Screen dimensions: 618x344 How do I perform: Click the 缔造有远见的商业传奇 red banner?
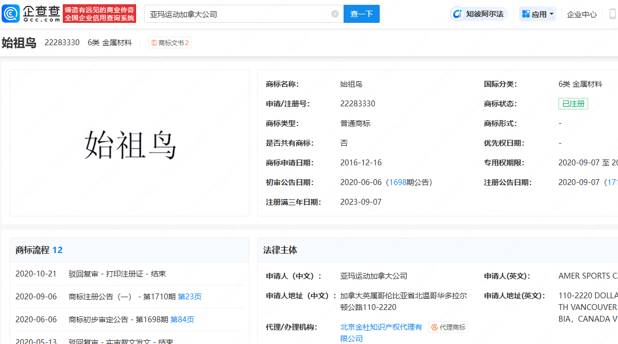tap(99, 14)
